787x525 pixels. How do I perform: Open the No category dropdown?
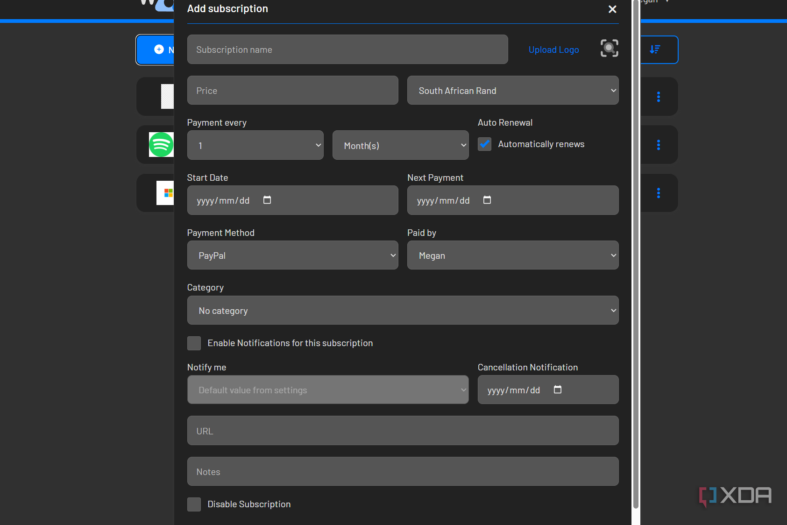coord(403,310)
